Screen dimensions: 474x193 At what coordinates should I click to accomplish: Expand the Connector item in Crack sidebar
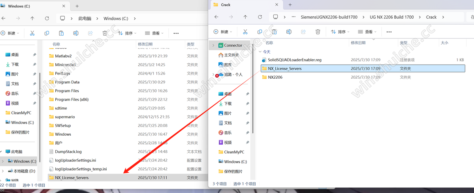pyautogui.click(x=213, y=45)
